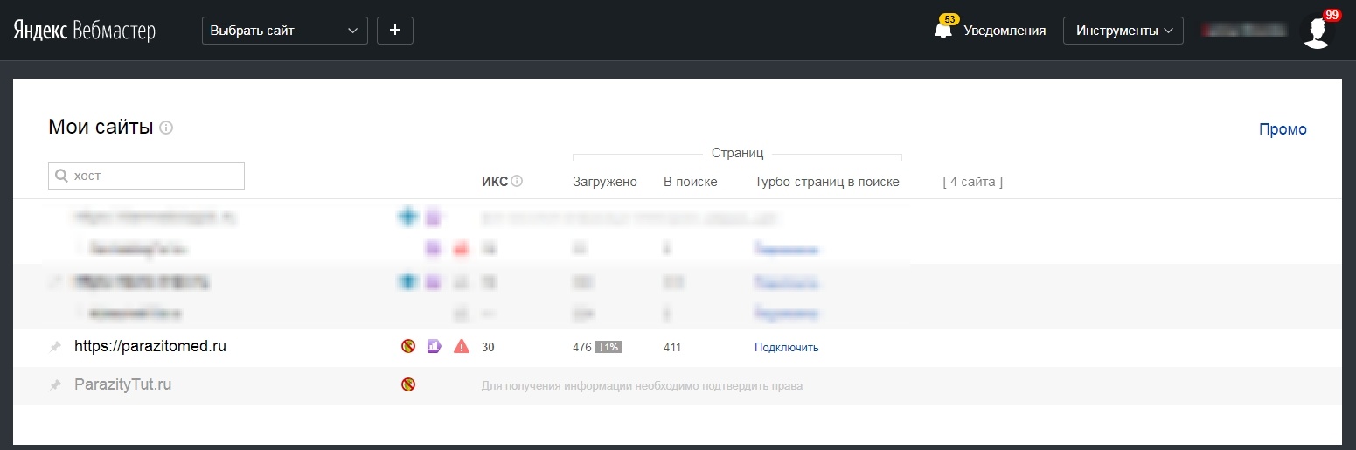
Task: Click the ↓1% change badge
Action: pyautogui.click(x=608, y=347)
